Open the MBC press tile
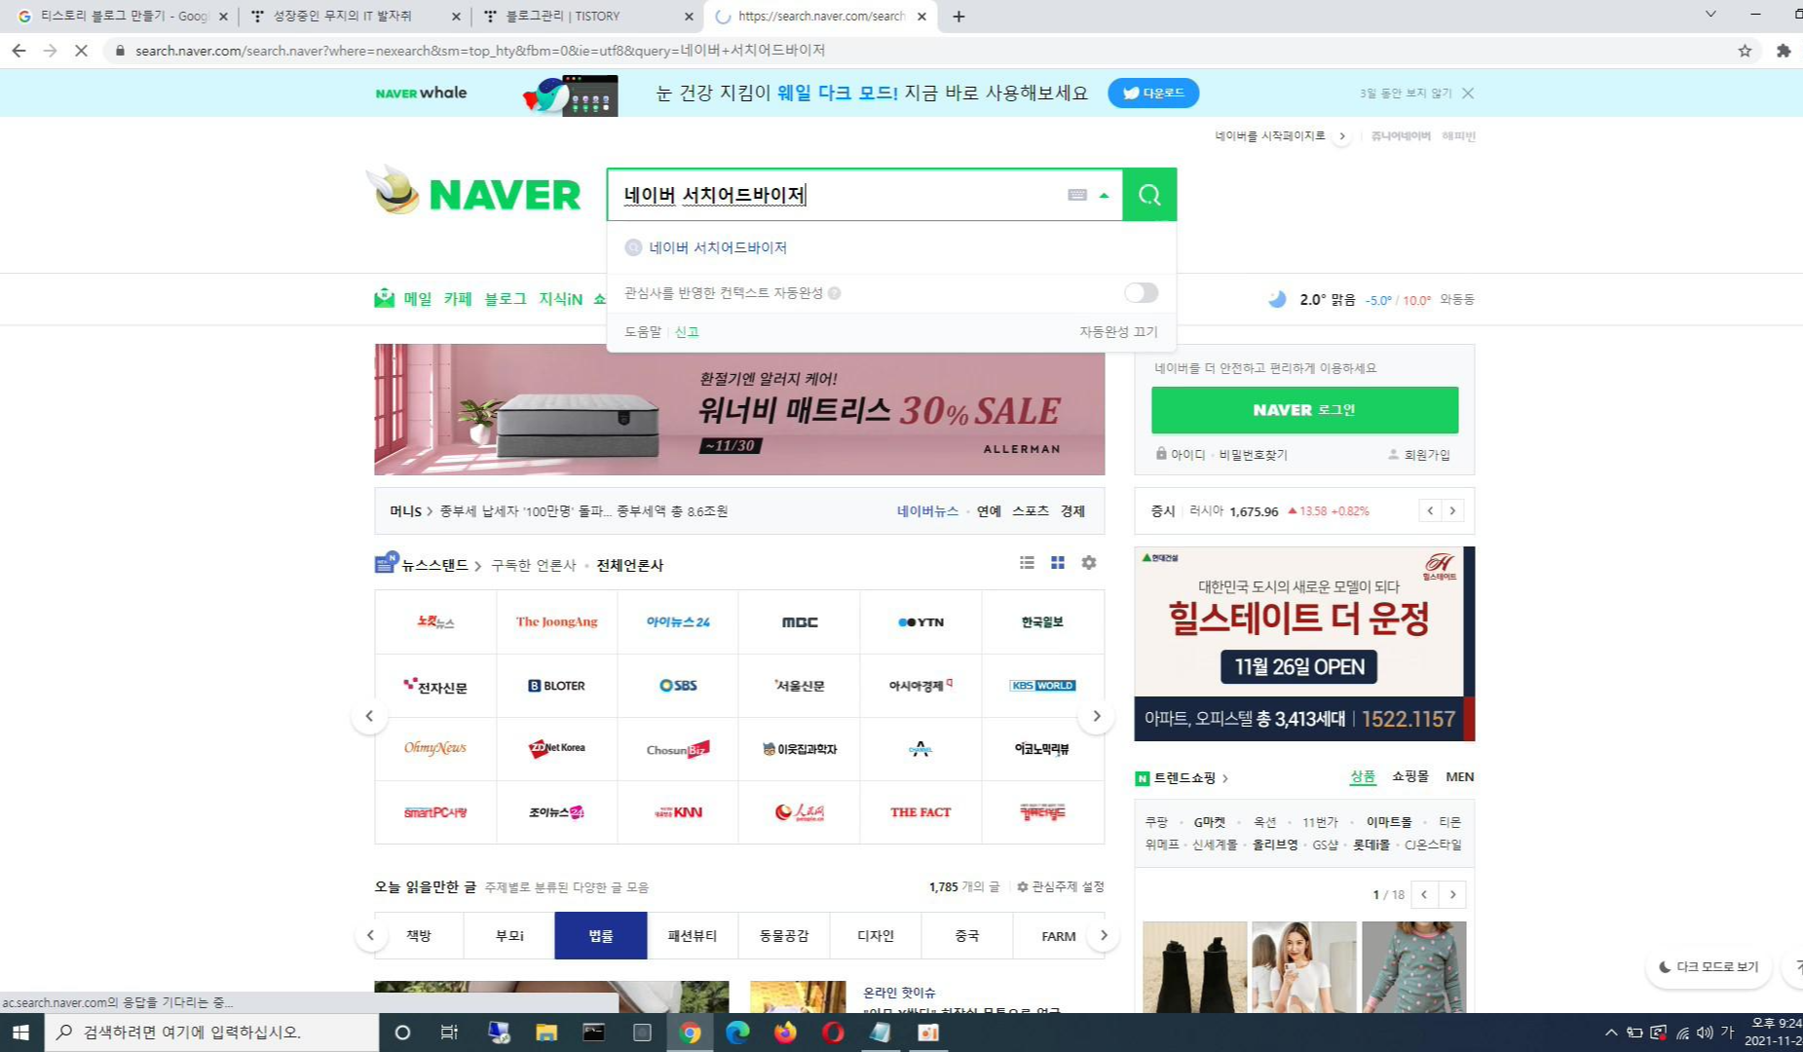The width and height of the screenshot is (1803, 1052). coord(800,622)
